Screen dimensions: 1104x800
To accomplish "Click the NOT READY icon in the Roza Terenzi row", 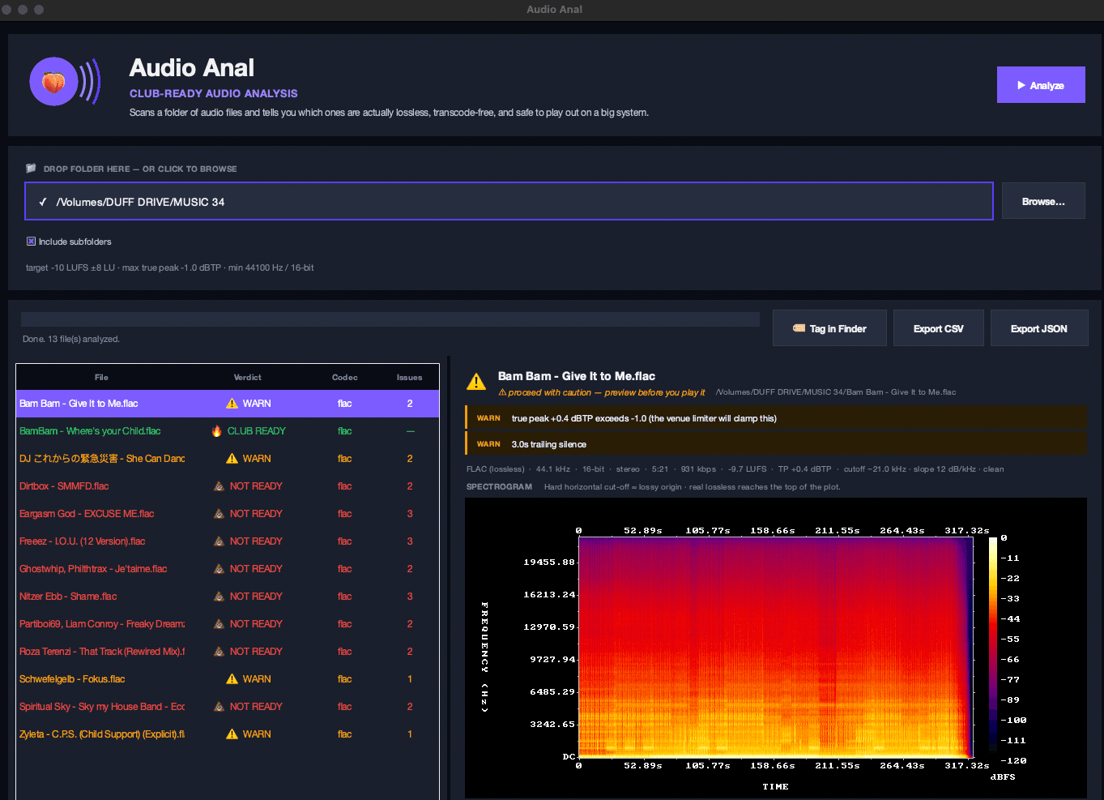I will 219,652.
